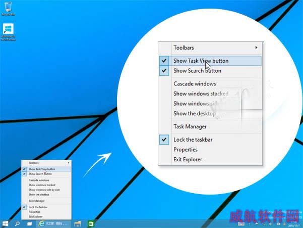Uncheck Show Search button in small taskbar menu

pyautogui.click(x=46, y=174)
